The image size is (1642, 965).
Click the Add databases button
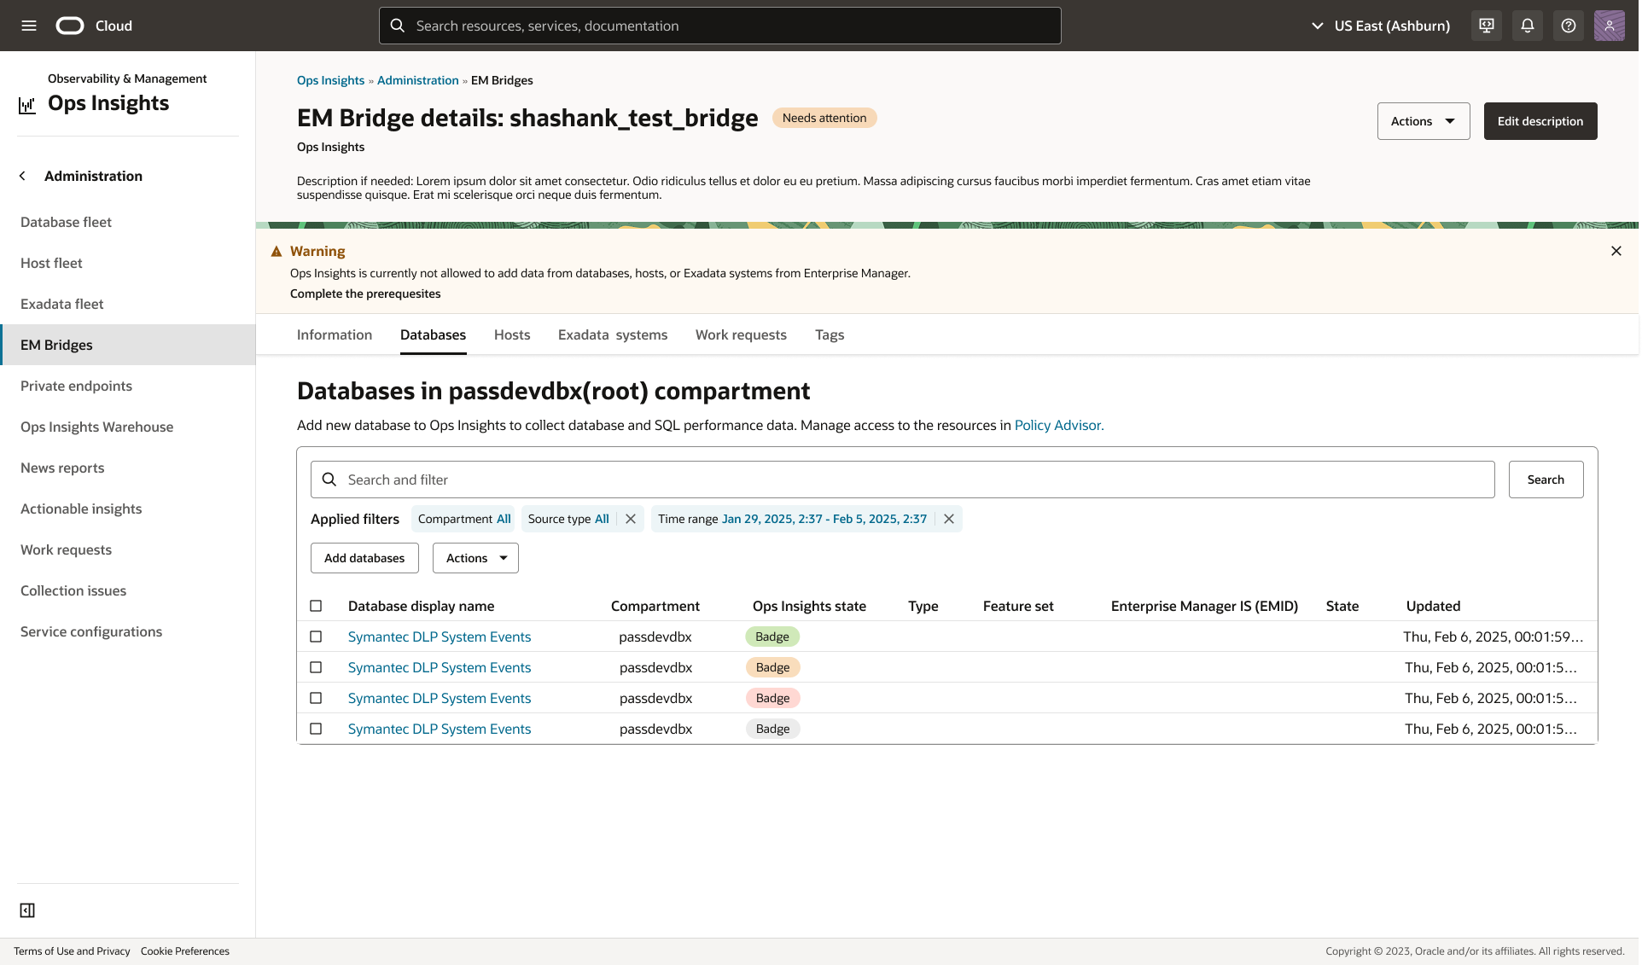click(364, 558)
